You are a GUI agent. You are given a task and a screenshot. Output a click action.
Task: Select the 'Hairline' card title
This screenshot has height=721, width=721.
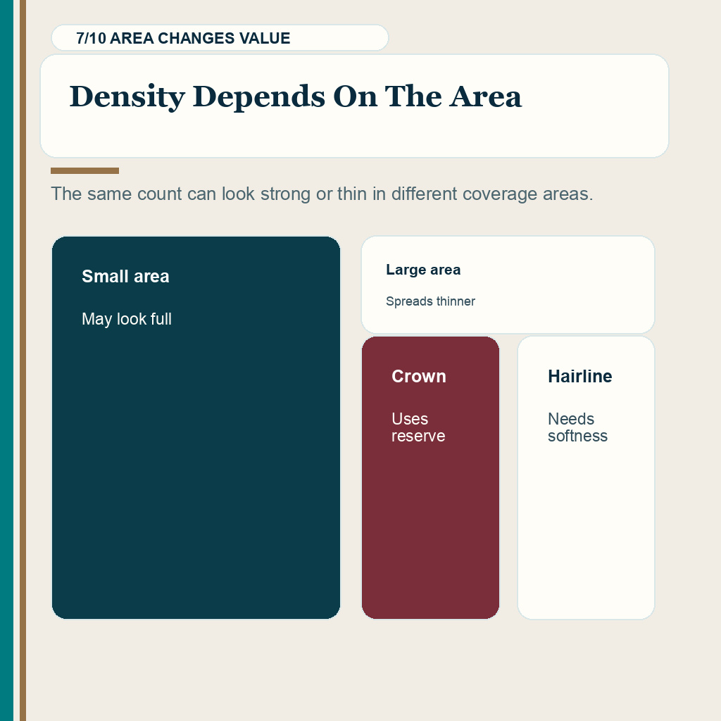pos(580,376)
